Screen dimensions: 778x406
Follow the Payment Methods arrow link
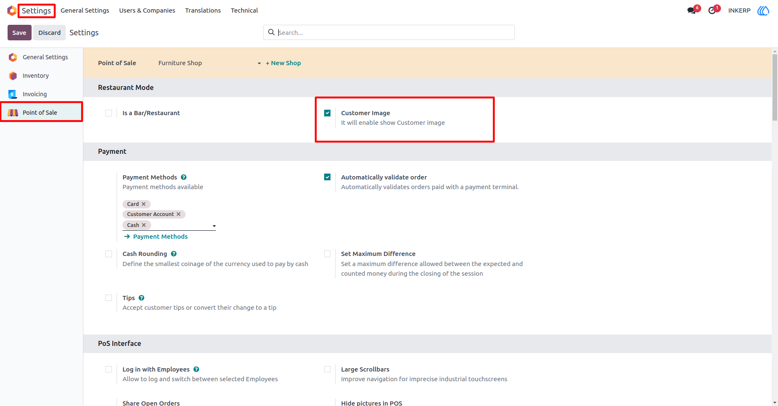point(156,237)
